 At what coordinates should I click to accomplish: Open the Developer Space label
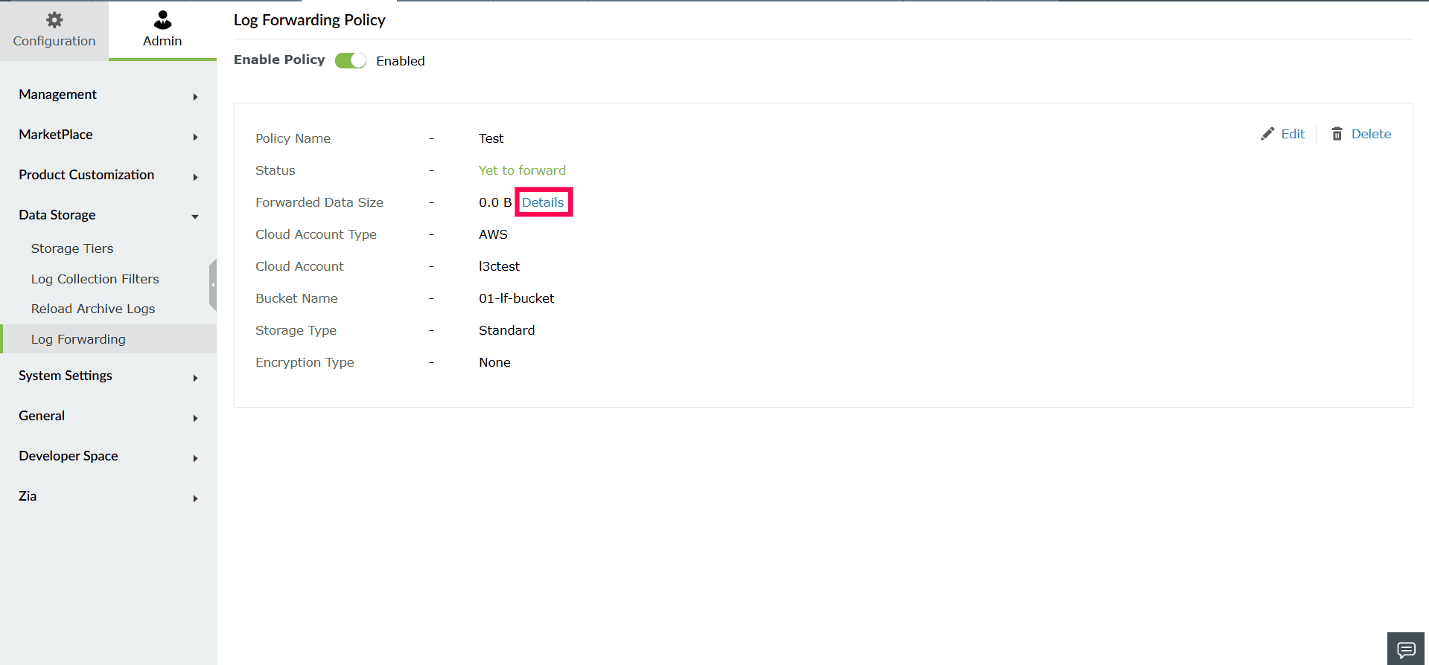coord(69,456)
